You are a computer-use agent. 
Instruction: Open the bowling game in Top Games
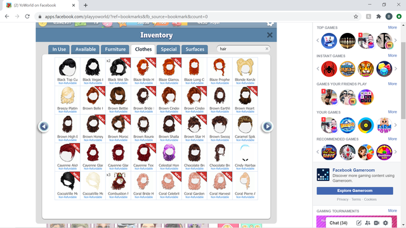tap(348, 41)
